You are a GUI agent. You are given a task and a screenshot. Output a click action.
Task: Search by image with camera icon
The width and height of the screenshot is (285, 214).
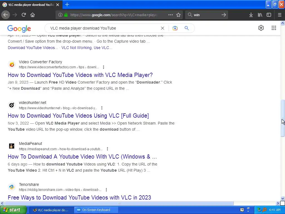point(175,28)
